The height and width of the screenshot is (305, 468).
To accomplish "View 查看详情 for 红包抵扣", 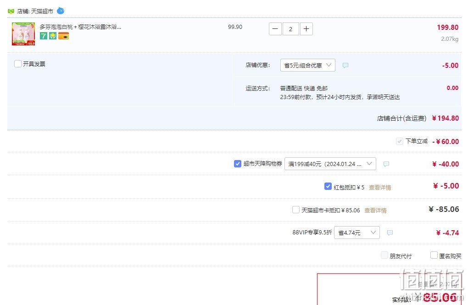I will (x=380, y=188).
